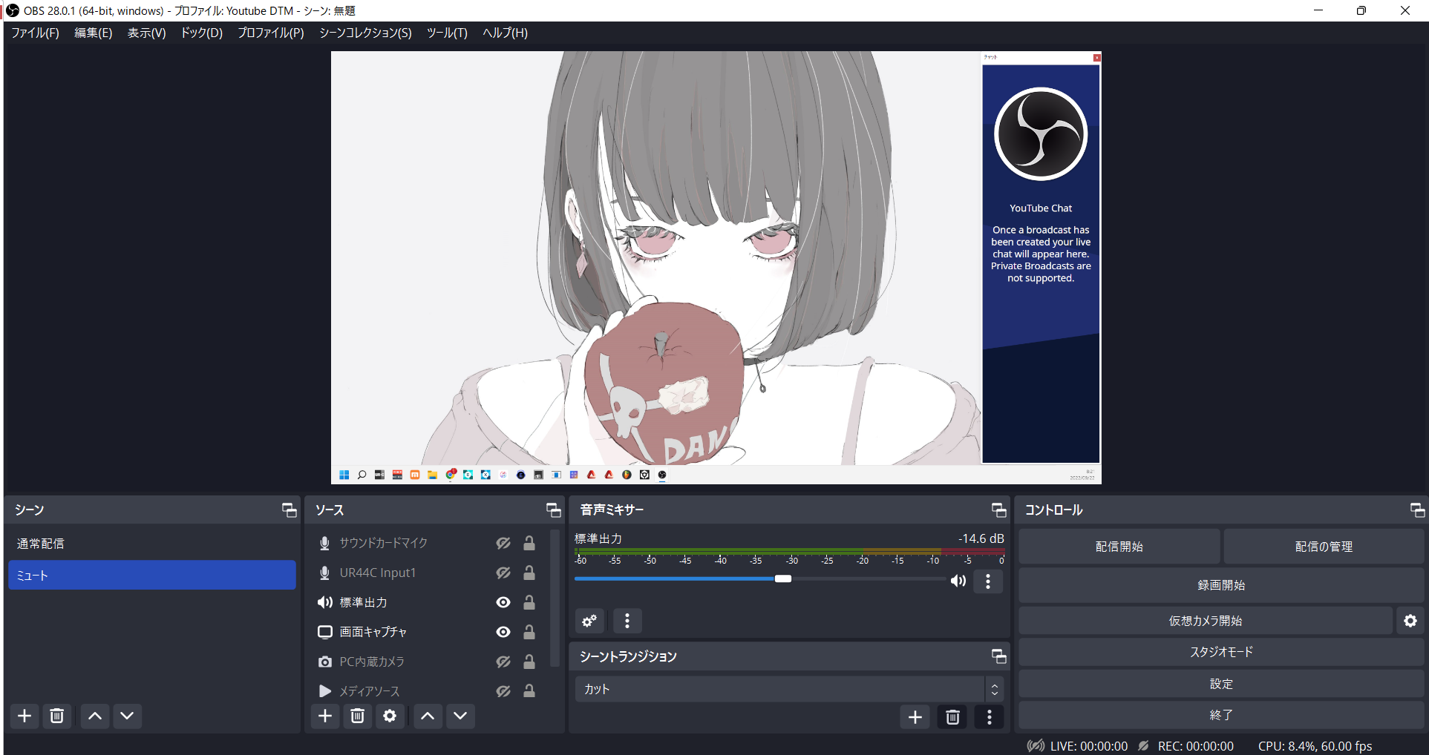Open the カット transition dropdown
The image size is (1429, 755).
tap(789, 689)
